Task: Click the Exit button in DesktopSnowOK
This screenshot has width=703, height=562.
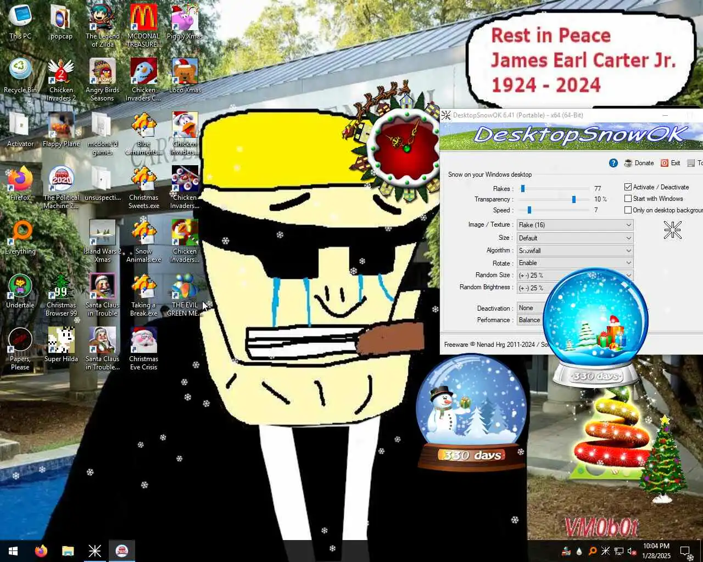Action: coord(670,163)
